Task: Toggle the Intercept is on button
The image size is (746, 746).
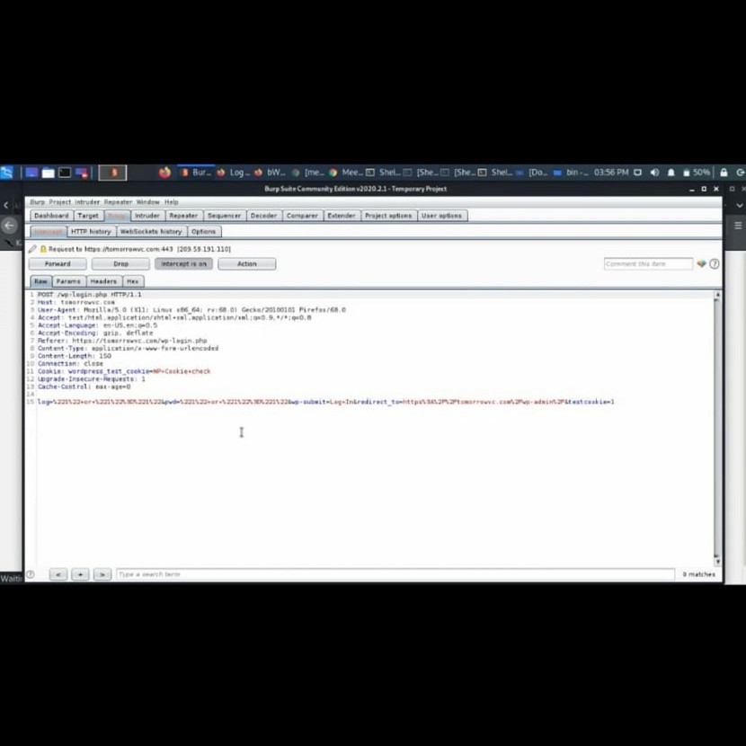Action: pyautogui.click(x=183, y=263)
